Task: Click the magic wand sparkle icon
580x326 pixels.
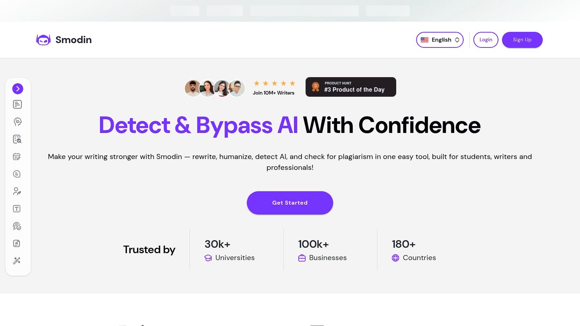Action: [x=17, y=261]
